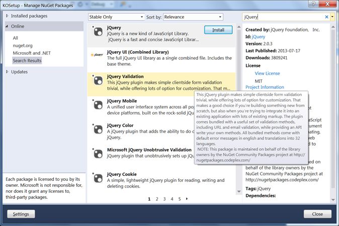Screen dimensions: 339x226
Task: Click the jQuery Color package icon
Action: pos(98,129)
